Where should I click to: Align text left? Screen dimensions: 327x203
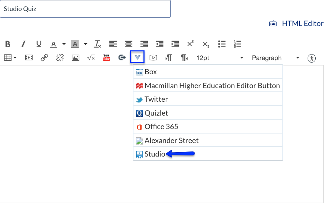(x=113, y=44)
